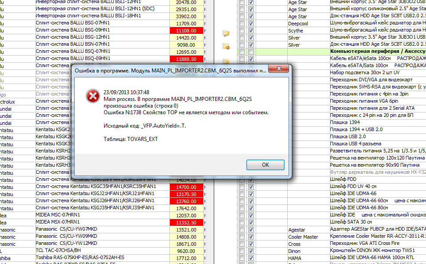Image resolution: width=426 pixels, height=264 pixels.
Task: Uncheck the checked box in the Cooler Master row
Action: (251, 236)
